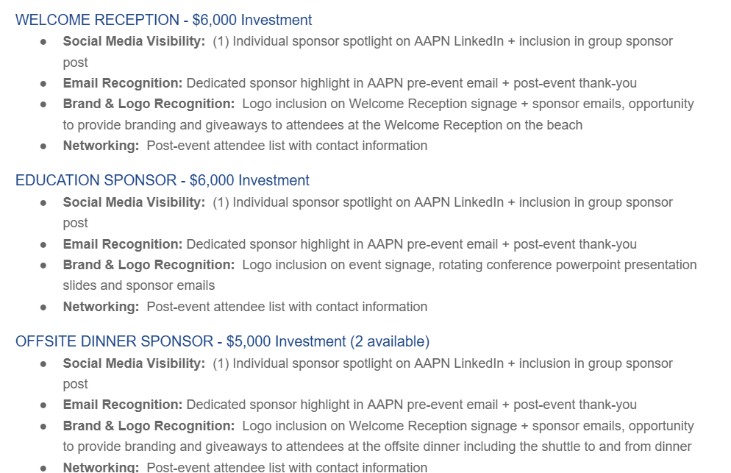Click 'Social Media Visibility' under Welcome Reception
The image size is (731, 473).
tap(134, 41)
